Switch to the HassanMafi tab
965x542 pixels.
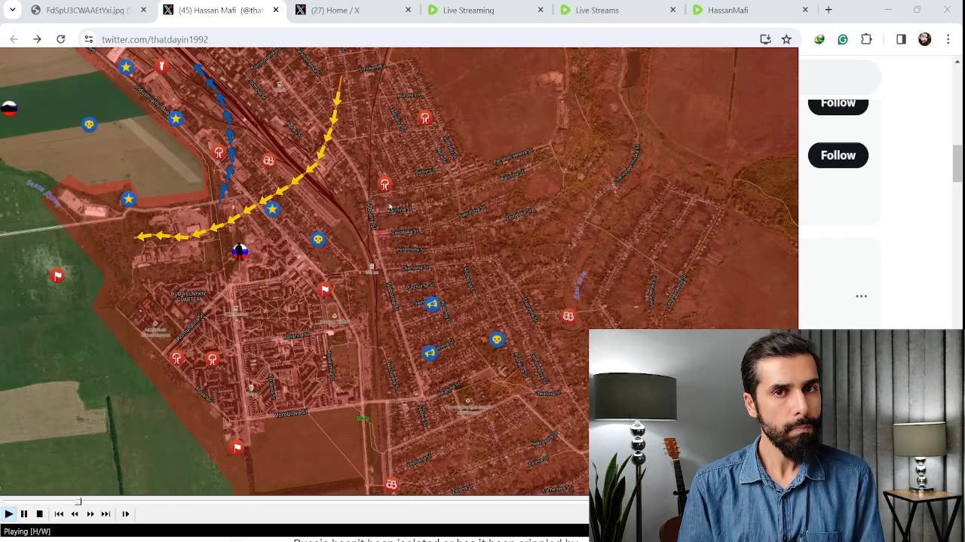pos(751,10)
